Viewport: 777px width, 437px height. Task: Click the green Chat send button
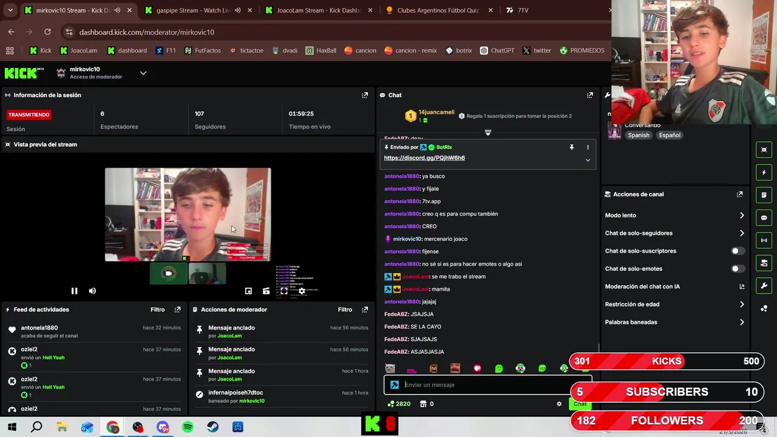pyautogui.click(x=580, y=404)
